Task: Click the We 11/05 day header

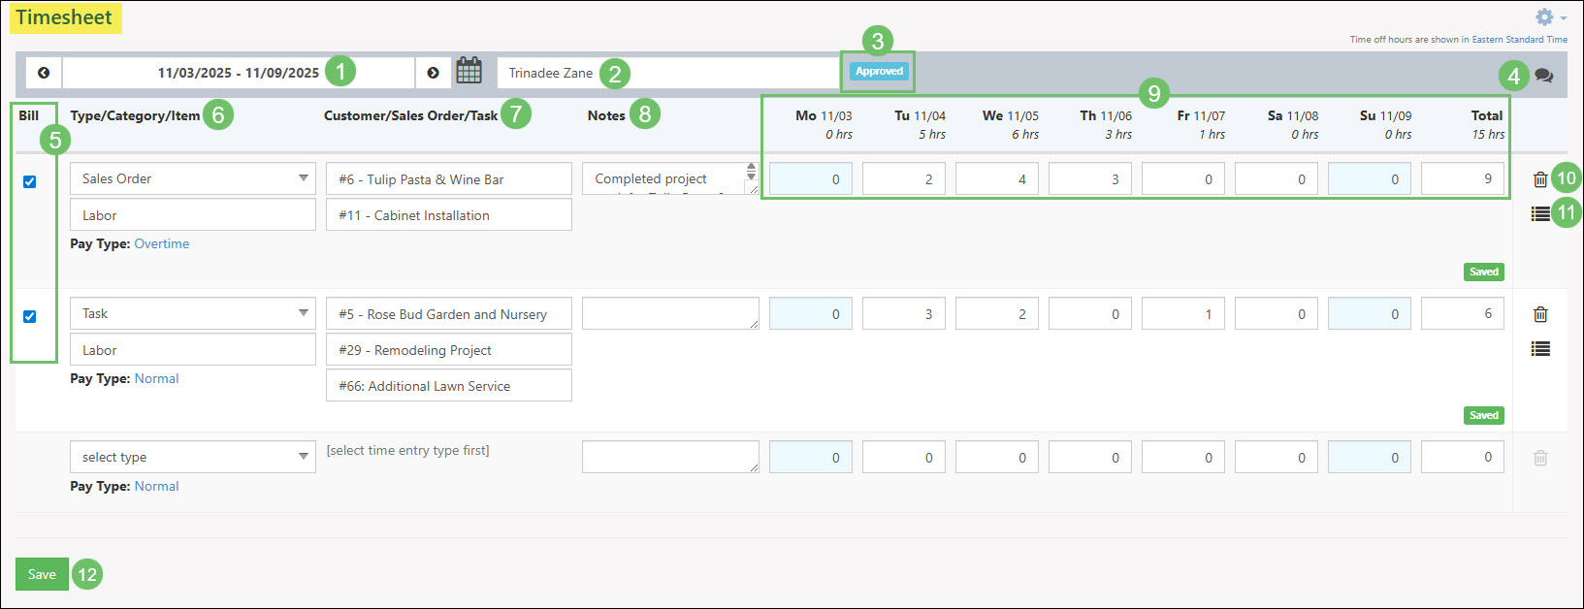Action: [1010, 115]
